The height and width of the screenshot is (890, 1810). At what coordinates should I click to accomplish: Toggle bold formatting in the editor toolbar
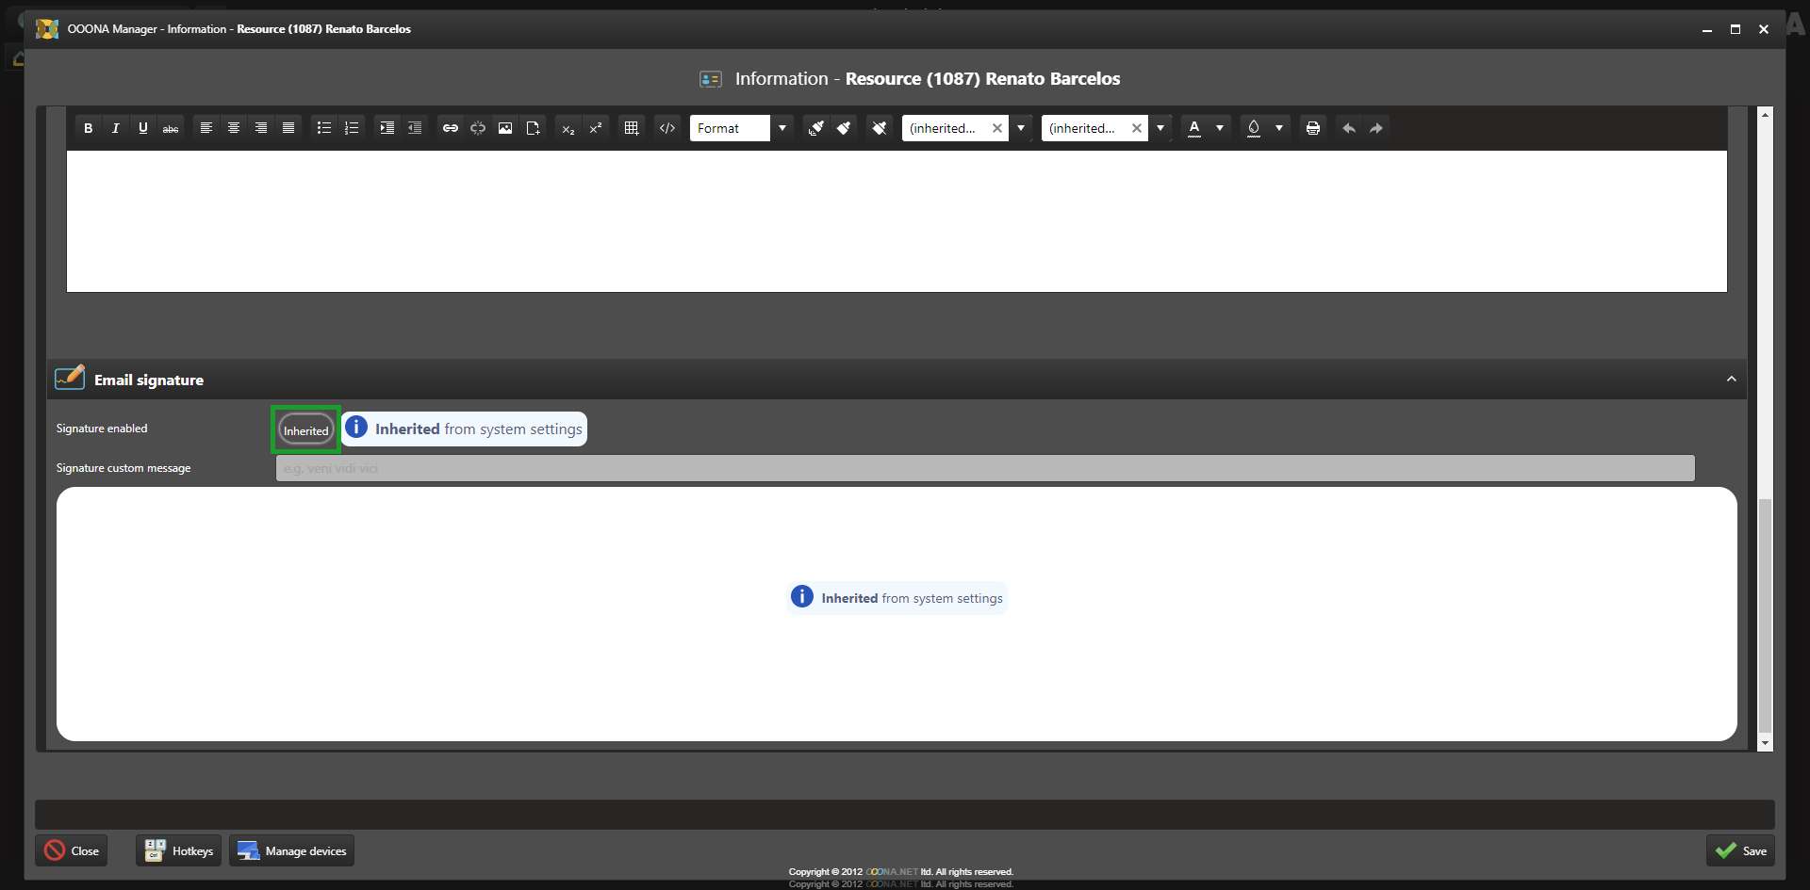[x=88, y=128]
